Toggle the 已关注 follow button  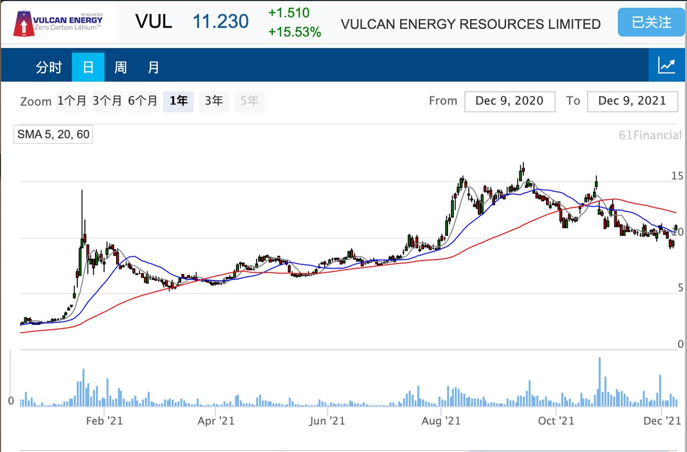[x=651, y=23]
